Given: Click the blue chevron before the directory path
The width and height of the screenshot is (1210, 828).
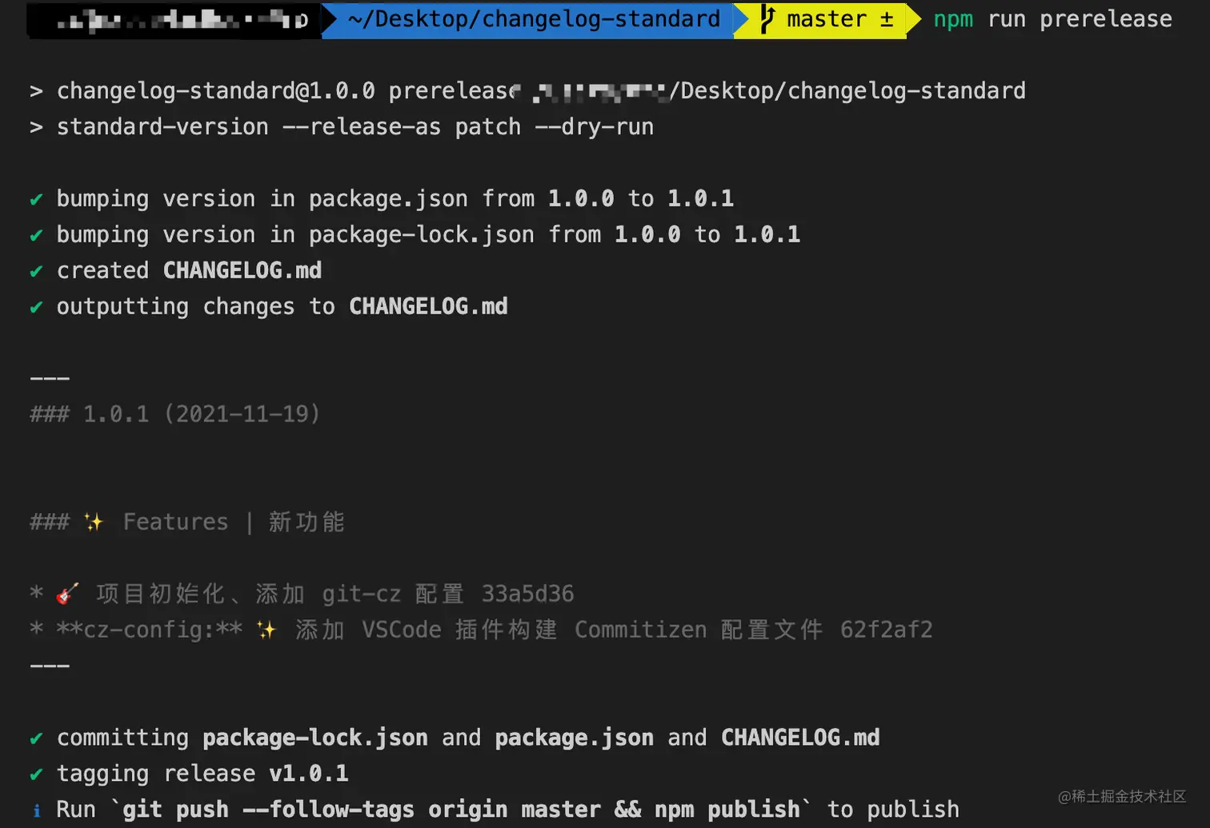Looking at the screenshot, I should click(x=330, y=19).
